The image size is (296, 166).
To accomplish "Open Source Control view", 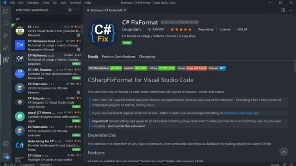I will [6, 36].
